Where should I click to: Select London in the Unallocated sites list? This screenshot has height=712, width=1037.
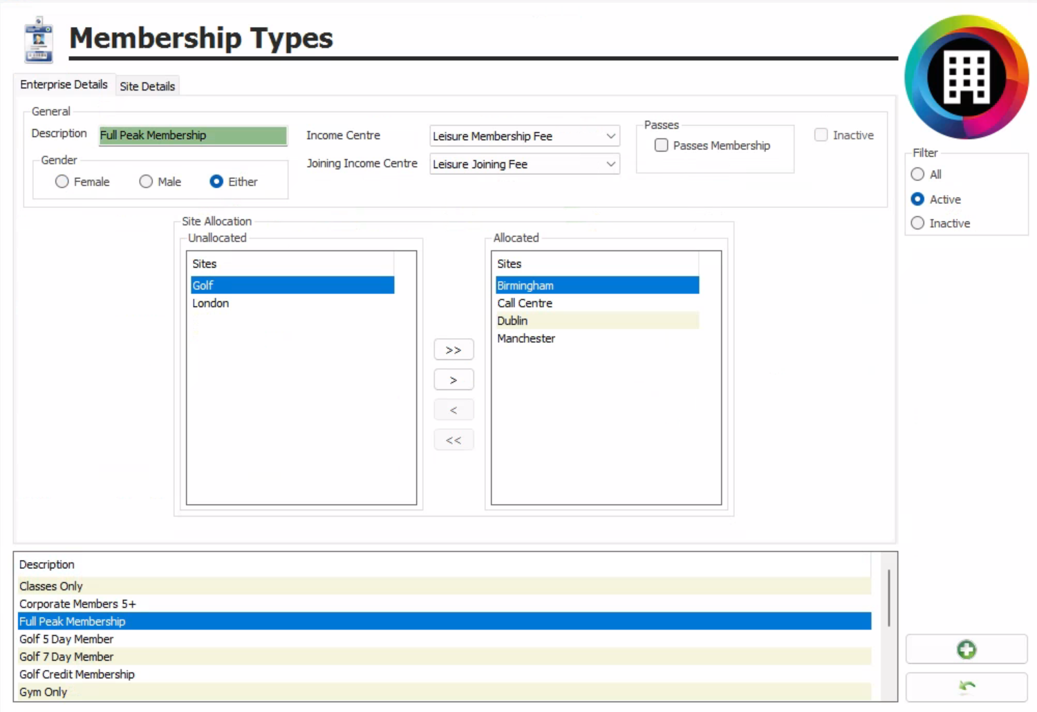292,303
